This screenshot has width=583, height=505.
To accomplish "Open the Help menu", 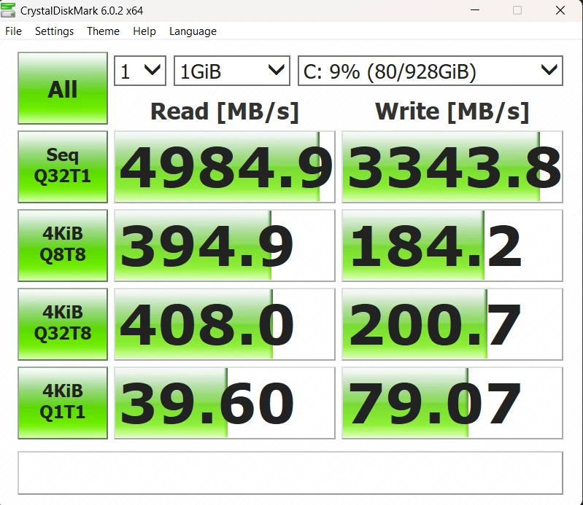I will pyautogui.click(x=144, y=31).
